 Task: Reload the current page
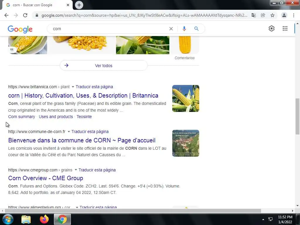point(25,15)
